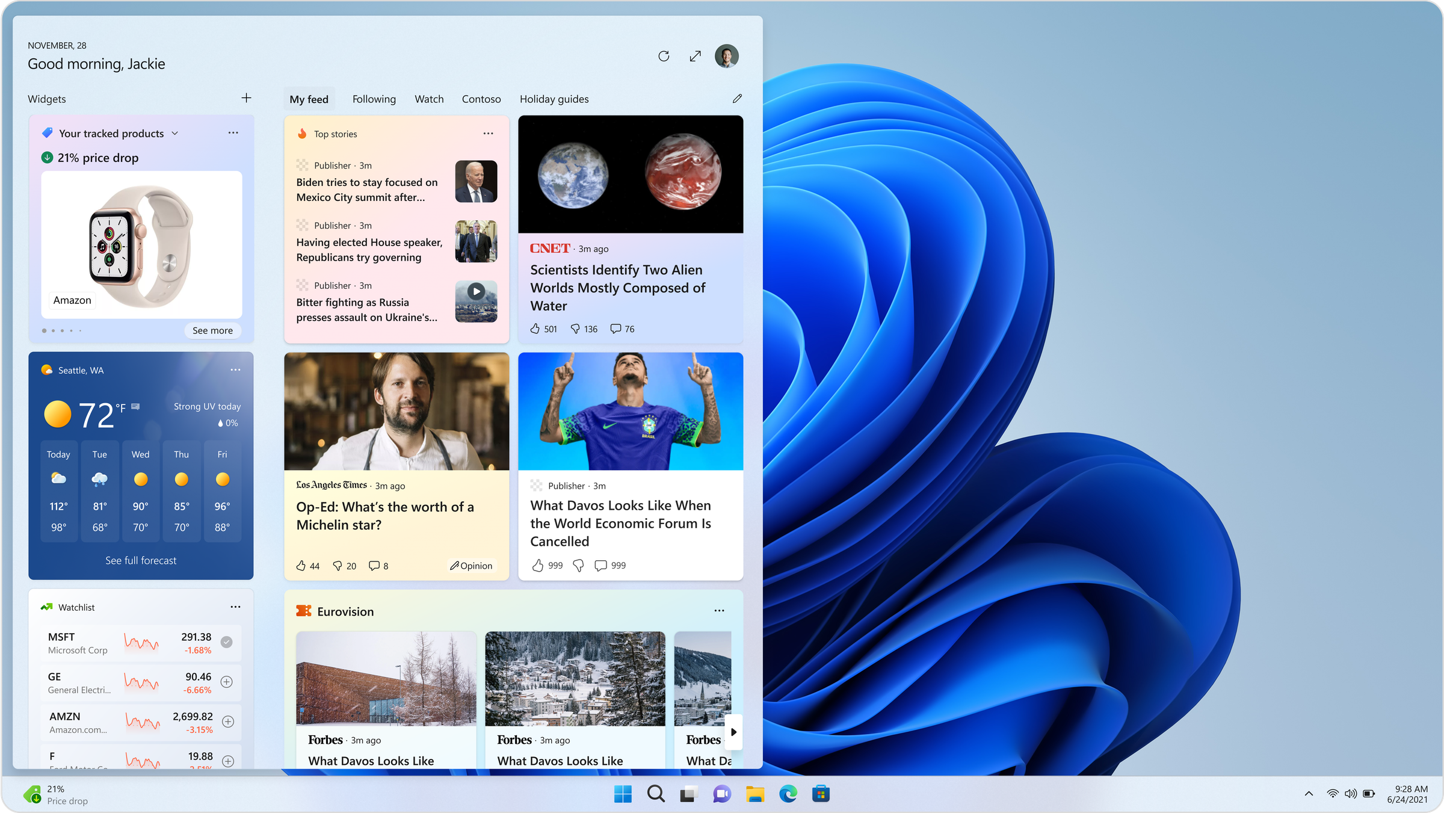The image size is (1444, 813).
Task: Open tracked products widget options menu
Action: (x=233, y=133)
